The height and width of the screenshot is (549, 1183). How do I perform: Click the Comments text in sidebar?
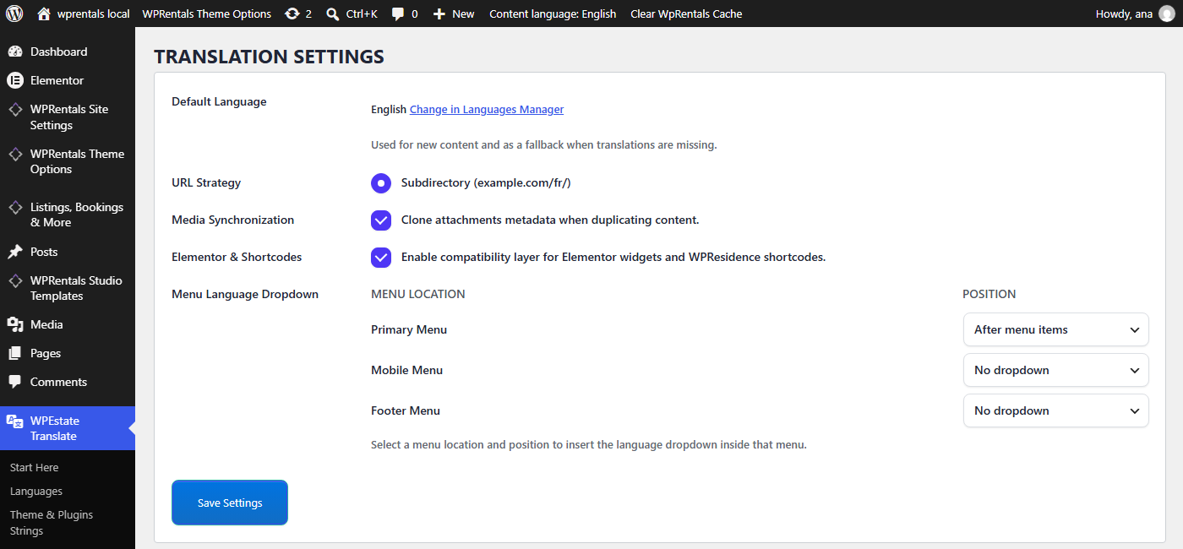58,382
